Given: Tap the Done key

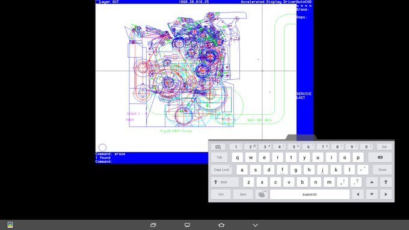Looking at the screenshot, I should [x=382, y=170].
